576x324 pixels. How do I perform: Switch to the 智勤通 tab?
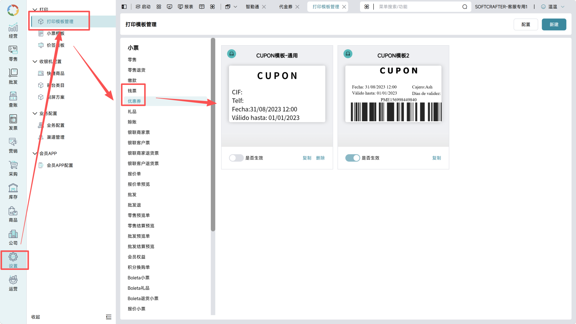(252, 7)
